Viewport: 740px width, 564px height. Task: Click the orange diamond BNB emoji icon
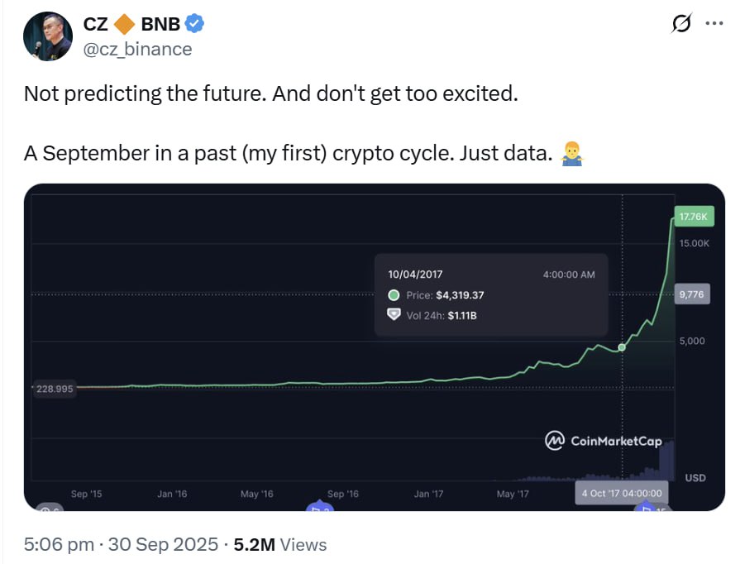125,25
